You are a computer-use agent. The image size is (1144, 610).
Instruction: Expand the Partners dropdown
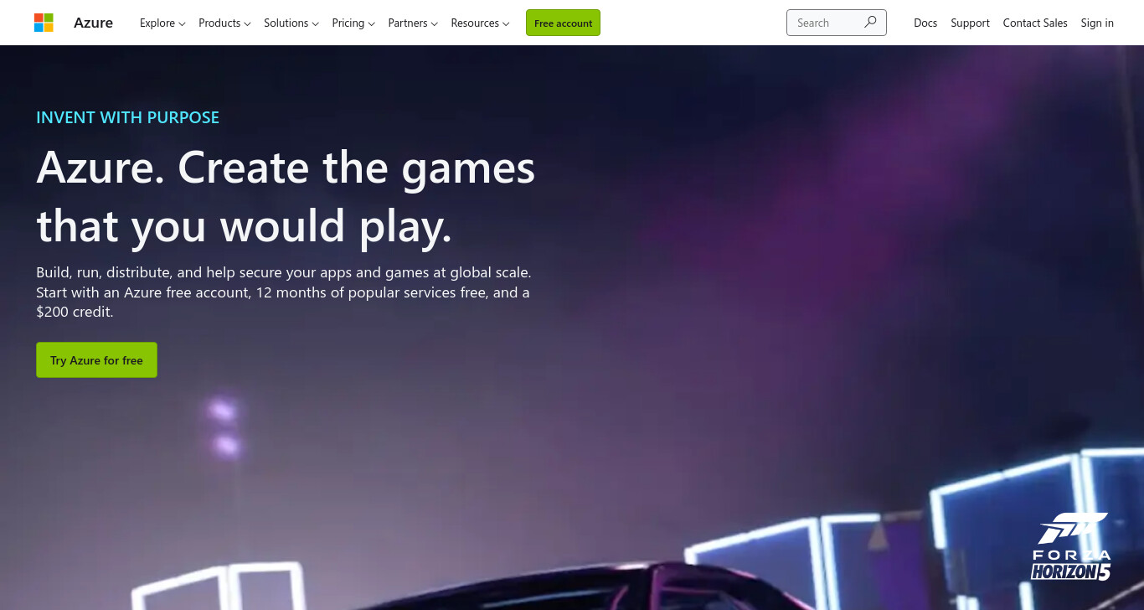[413, 23]
